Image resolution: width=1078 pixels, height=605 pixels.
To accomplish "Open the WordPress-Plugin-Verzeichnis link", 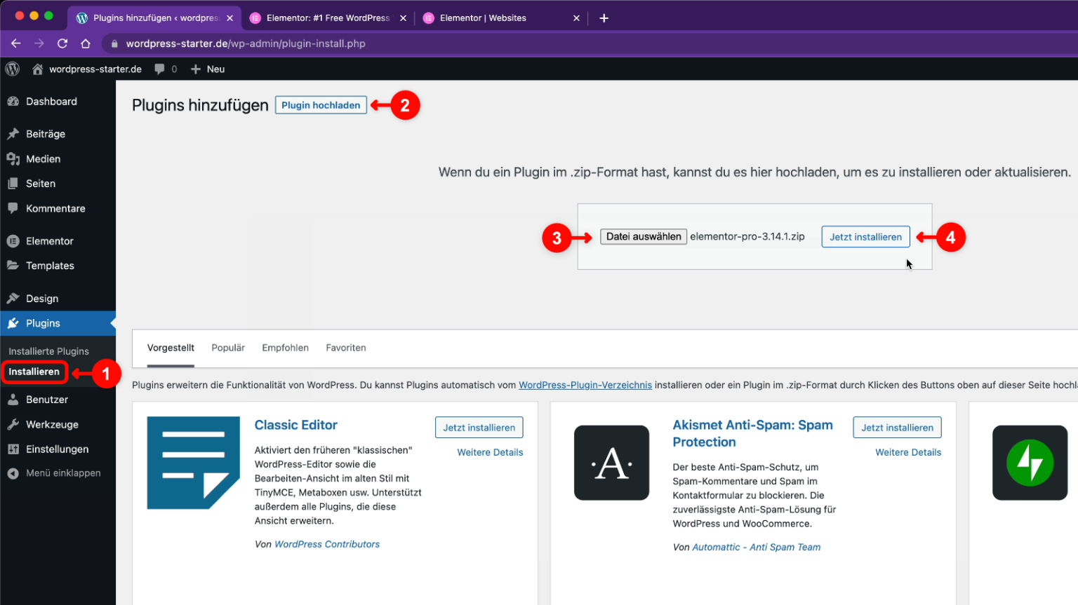I will pos(585,385).
